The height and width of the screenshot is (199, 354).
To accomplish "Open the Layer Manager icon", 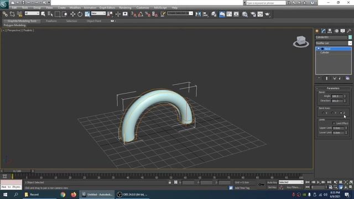I will (x=214, y=14).
